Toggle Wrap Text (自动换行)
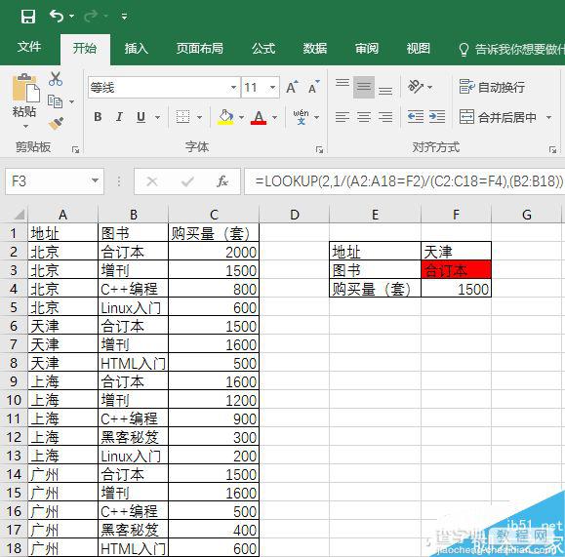The width and height of the screenshot is (565, 557). pyautogui.click(x=492, y=87)
